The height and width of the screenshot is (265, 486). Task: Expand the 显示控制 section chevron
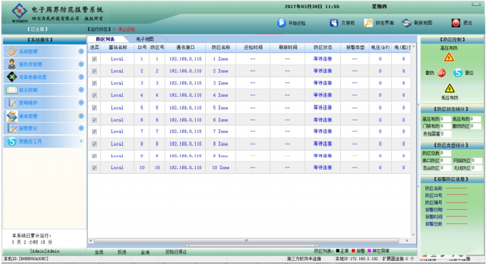81,90
